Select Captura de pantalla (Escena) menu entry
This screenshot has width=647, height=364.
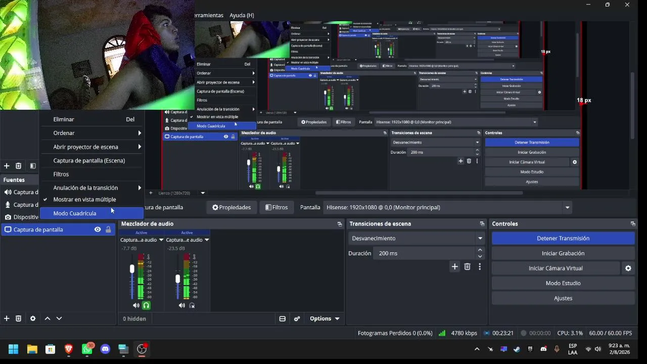92,161
